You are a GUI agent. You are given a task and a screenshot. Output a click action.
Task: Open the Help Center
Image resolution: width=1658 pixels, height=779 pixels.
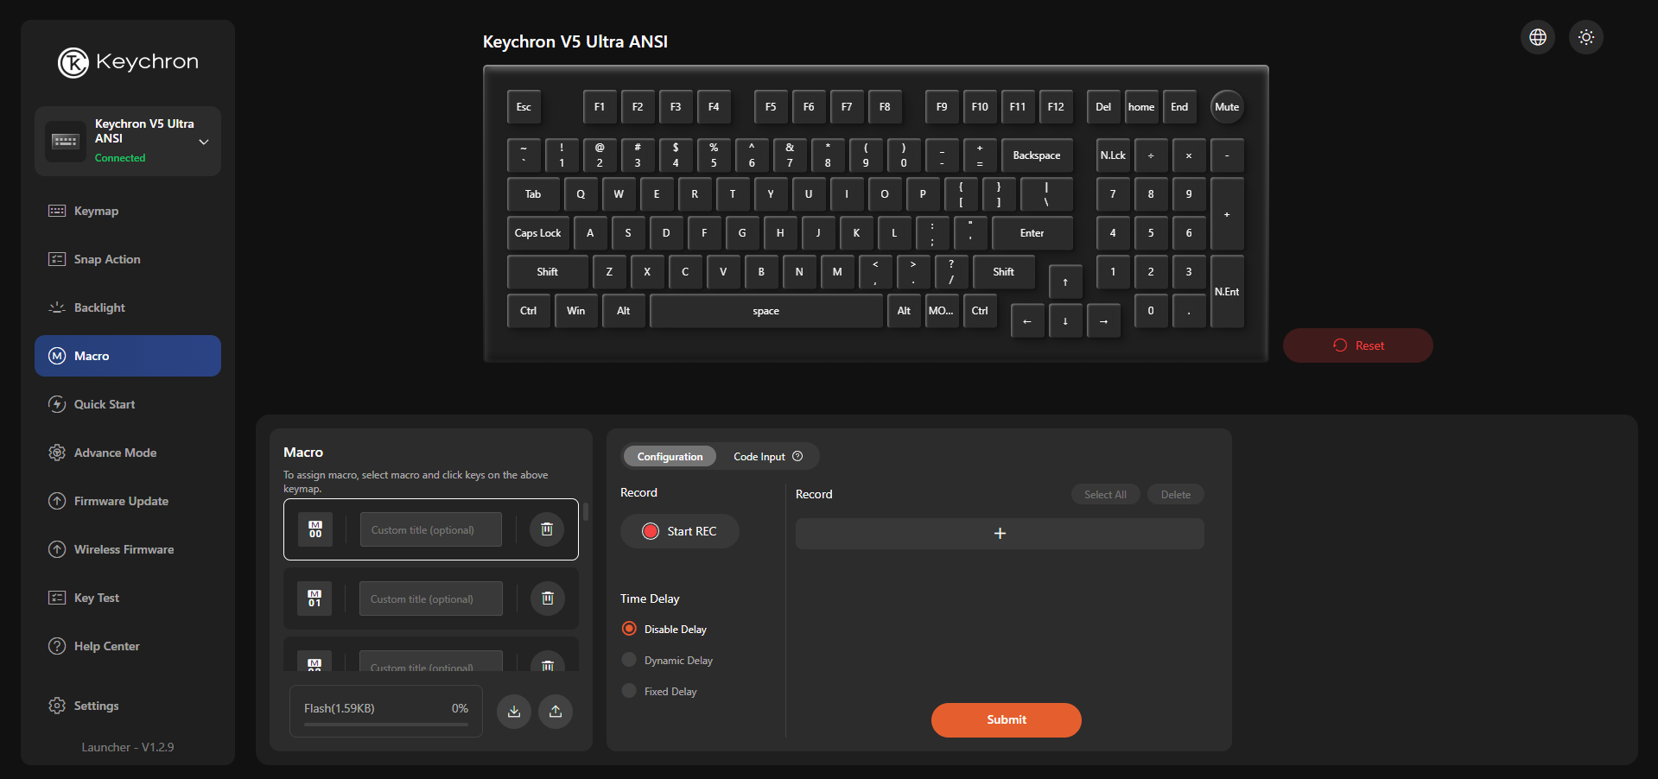(x=106, y=645)
